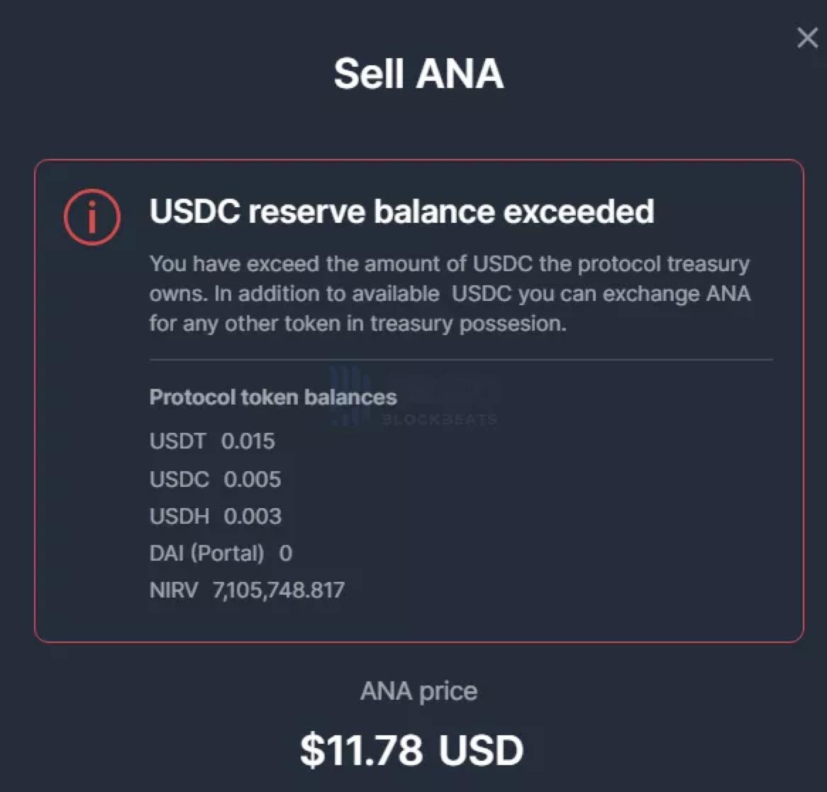Close the Sell ANA dialog
Image resolution: width=827 pixels, height=792 pixels.
point(807,38)
